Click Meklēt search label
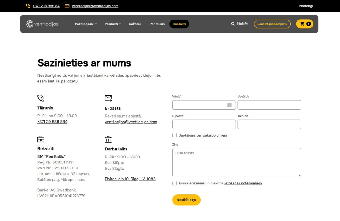The width and height of the screenshot is (340, 221). coord(242,24)
